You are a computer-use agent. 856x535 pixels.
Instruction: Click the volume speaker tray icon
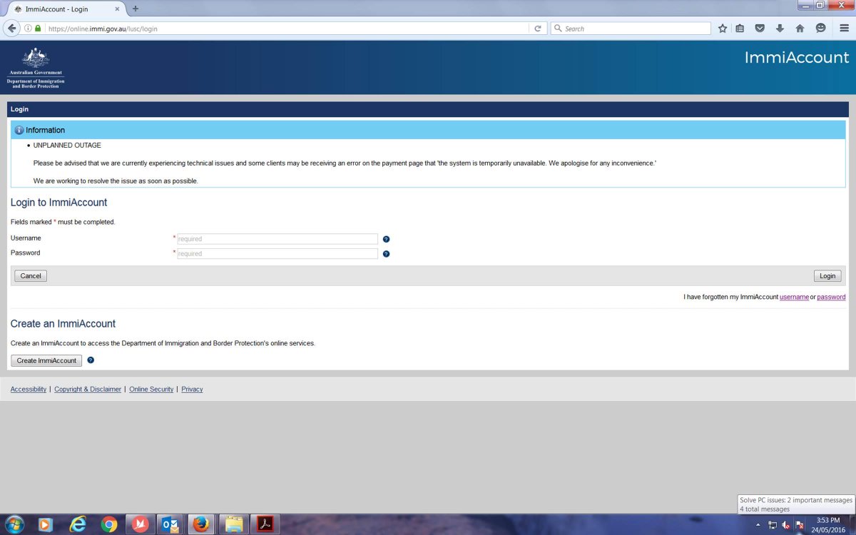[786, 525]
